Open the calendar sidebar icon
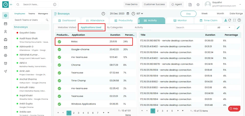 pyautogui.click(x=5, y=24)
